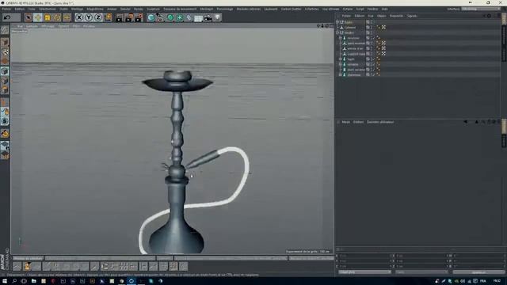Open the Windows Start menu
The width and height of the screenshot is (507, 285).
click(5, 281)
